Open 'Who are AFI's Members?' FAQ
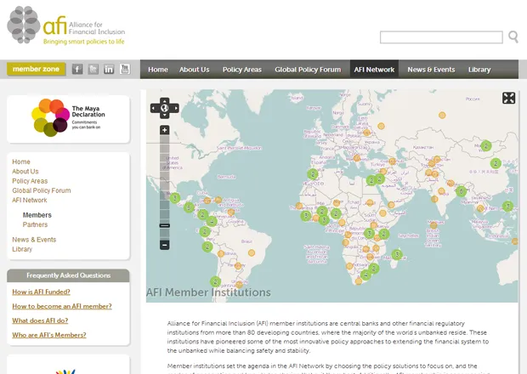The image size is (527, 374). [49, 335]
